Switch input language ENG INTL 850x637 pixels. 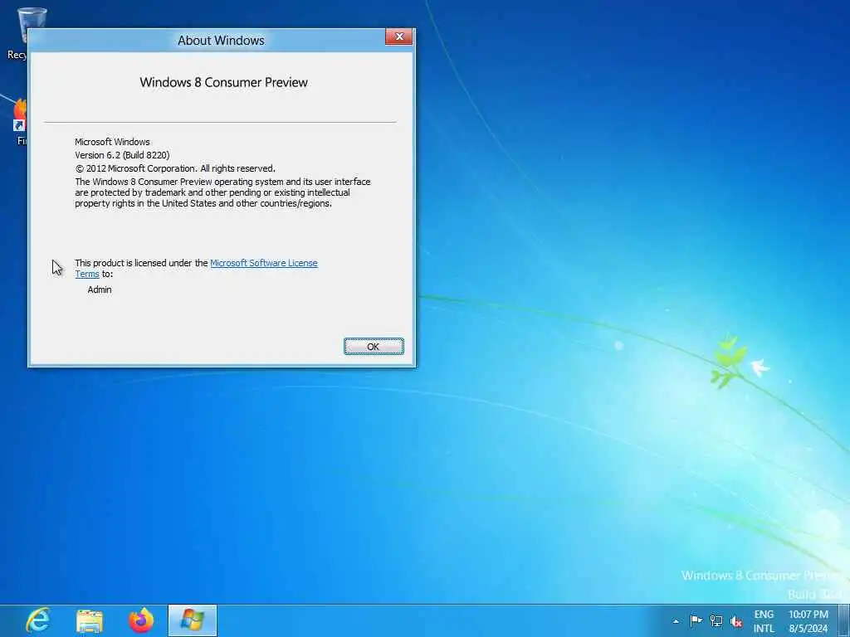[764, 621]
